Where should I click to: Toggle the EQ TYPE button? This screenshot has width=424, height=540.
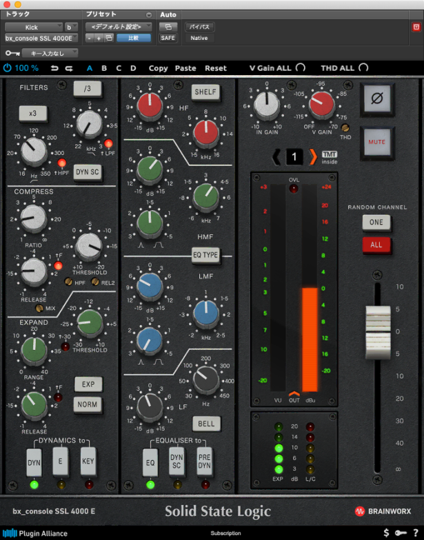click(x=205, y=255)
